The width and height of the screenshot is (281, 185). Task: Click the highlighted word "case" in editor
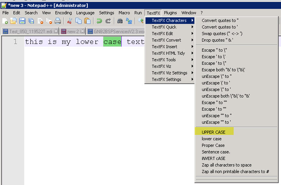point(112,42)
